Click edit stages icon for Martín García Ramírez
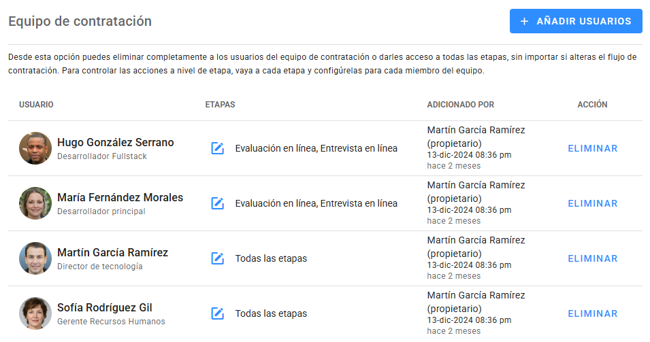 point(218,258)
